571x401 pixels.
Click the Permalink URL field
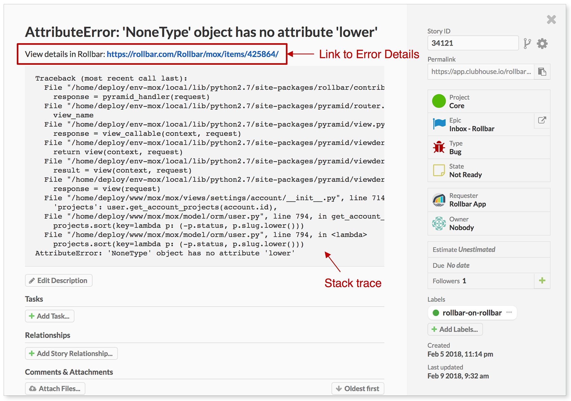(481, 72)
